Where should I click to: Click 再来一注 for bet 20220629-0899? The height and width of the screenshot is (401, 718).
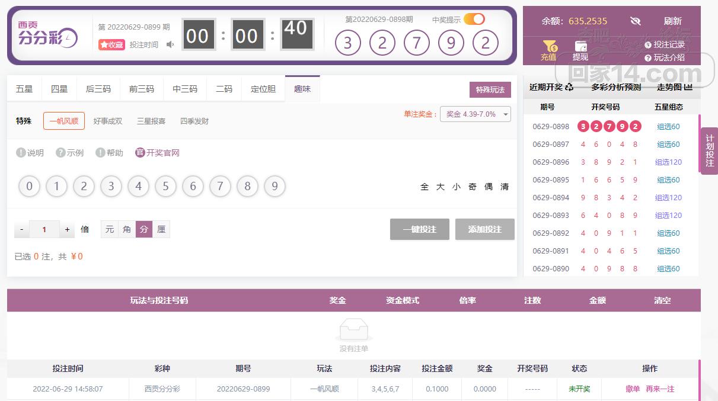point(660,389)
